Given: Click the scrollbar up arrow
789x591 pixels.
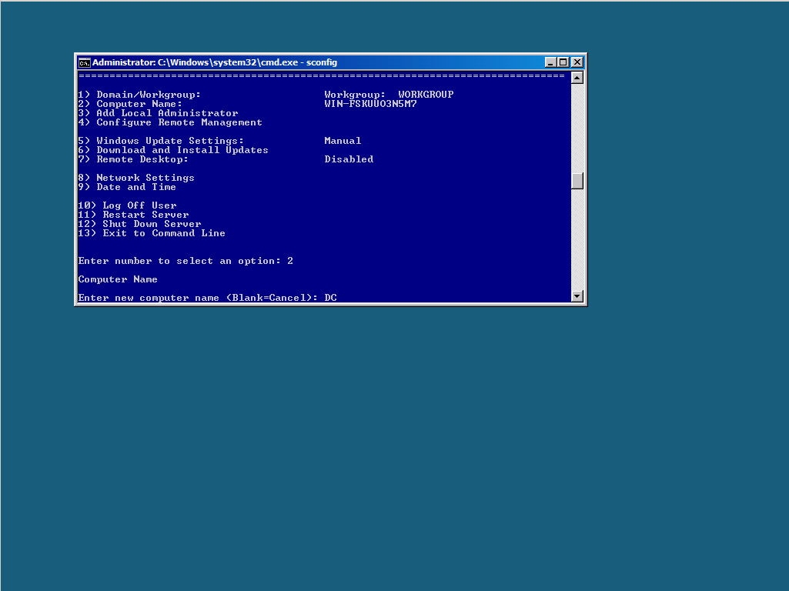Looking at the screenshot, I should point(577,78).
